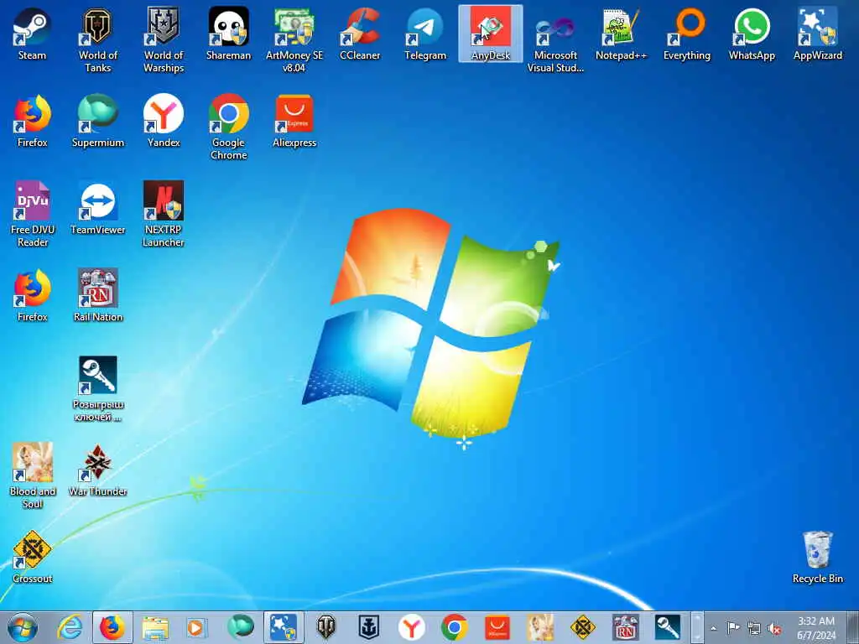The image size is (859, 644).
Task: Click the Show desktop strip
Action: click(x=853, y=627)
